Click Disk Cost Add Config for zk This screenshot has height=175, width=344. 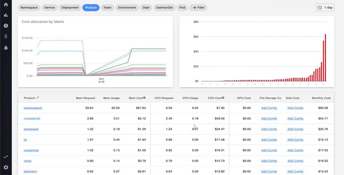click(295, 140)
